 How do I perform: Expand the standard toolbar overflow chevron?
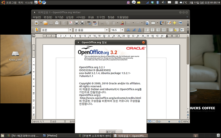click(x=188, y=21)
